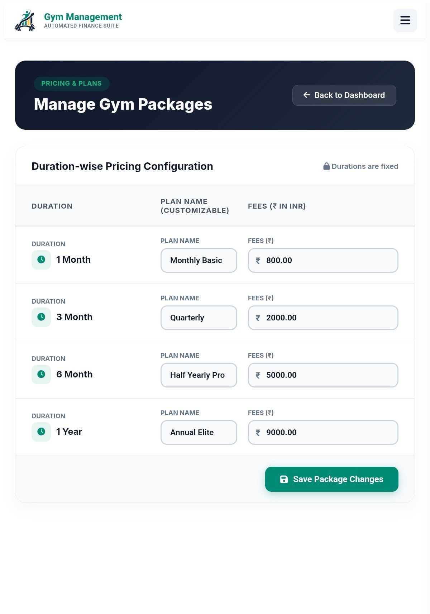This screenshot has height=614, width=430.
Task: Click the floppy disk save icon
Action: click(284, 479)
